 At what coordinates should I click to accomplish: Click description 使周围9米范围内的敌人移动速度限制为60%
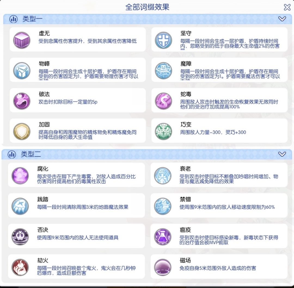(x=227, y=207)
